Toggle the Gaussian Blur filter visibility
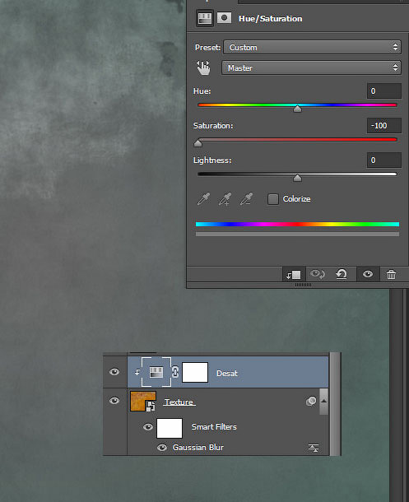409x502 pixels. [162, 447]
